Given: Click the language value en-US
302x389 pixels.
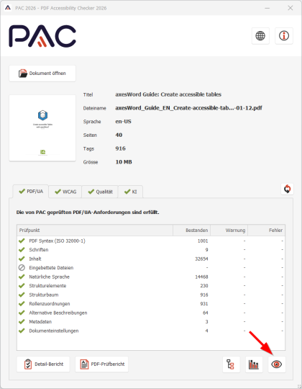Looking at the screenshot, I should [123, 122].
